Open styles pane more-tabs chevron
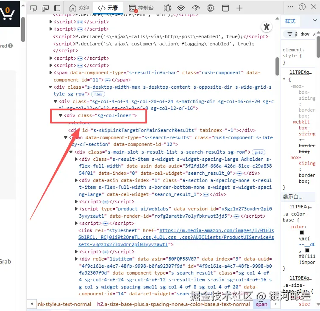This screenshot has height=311, width=320. point(315,20)
